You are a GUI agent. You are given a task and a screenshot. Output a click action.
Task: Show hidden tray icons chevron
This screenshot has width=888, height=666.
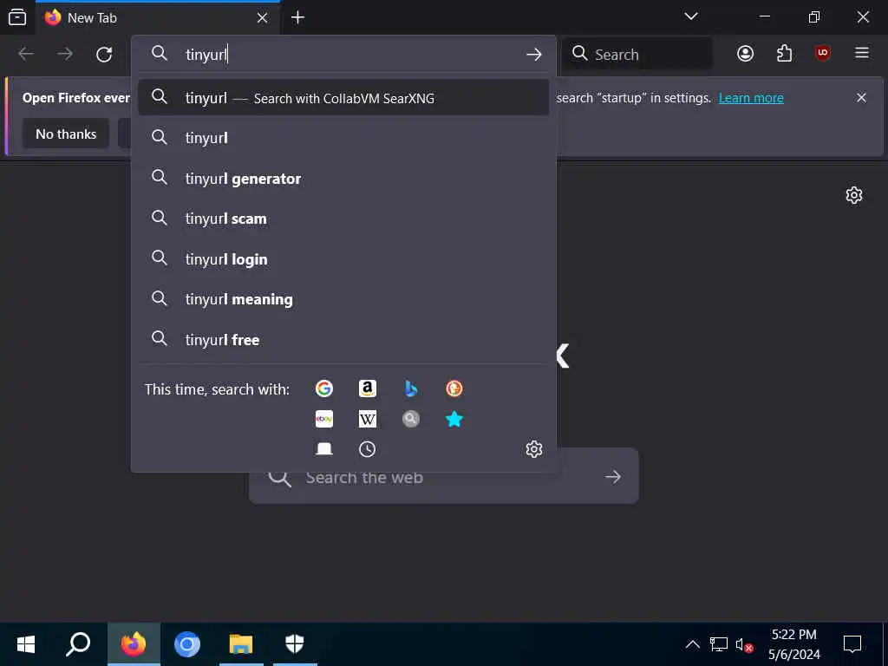click(x=693, y=644)
